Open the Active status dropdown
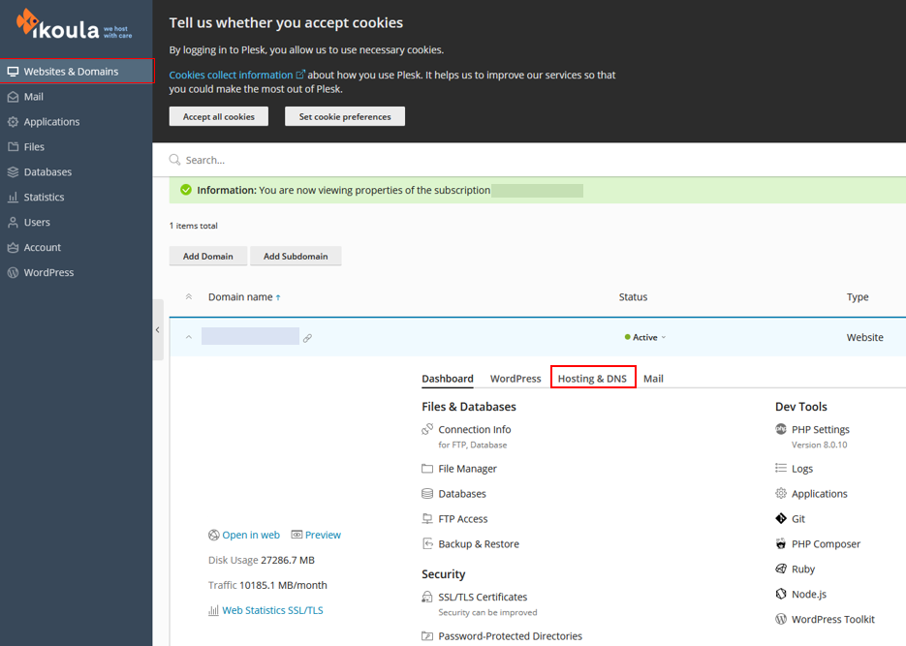 [645, 337]
